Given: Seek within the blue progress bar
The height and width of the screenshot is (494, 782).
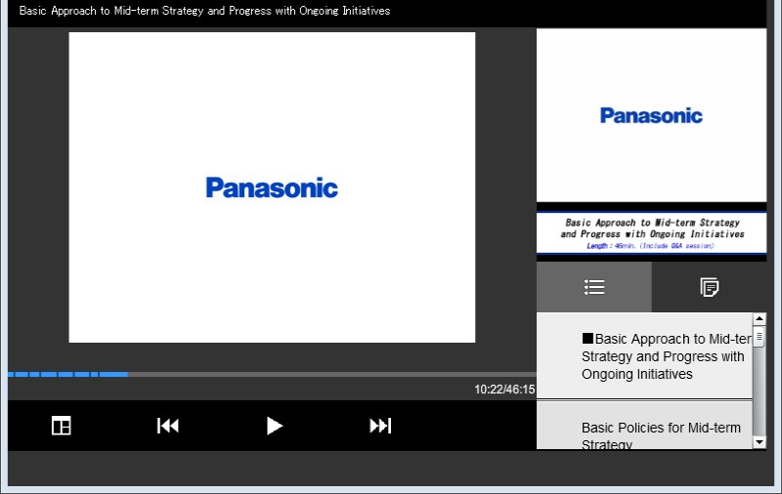Looking at the screenshot, I should point(67,374).
